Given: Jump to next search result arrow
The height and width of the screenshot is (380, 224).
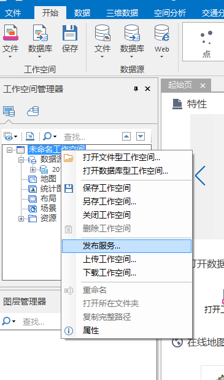Looking at the screenshot, I should [x=141, y=136].
